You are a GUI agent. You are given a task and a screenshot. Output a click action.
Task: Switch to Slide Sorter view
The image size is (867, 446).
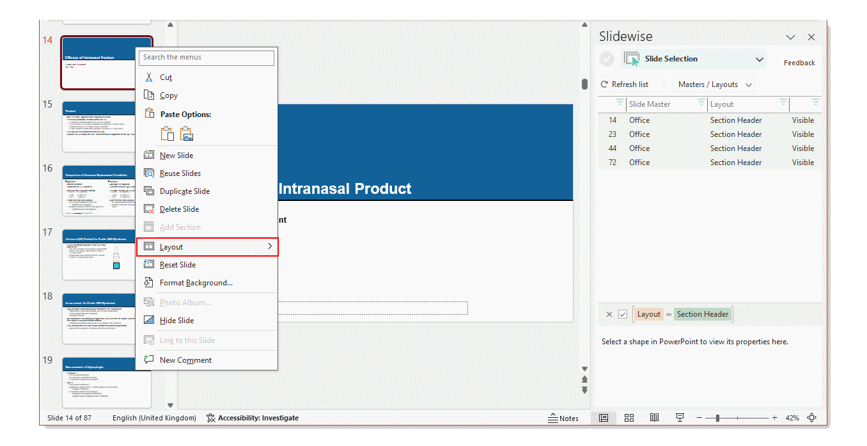point(629,417)
